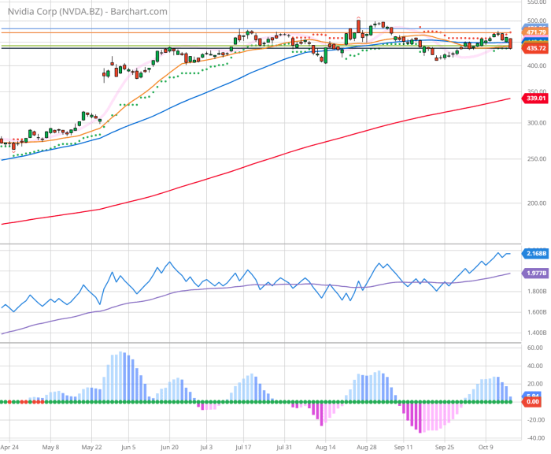551x454 pixels.
Task: Click the black 0.00 histogram label
Action: 536,402
